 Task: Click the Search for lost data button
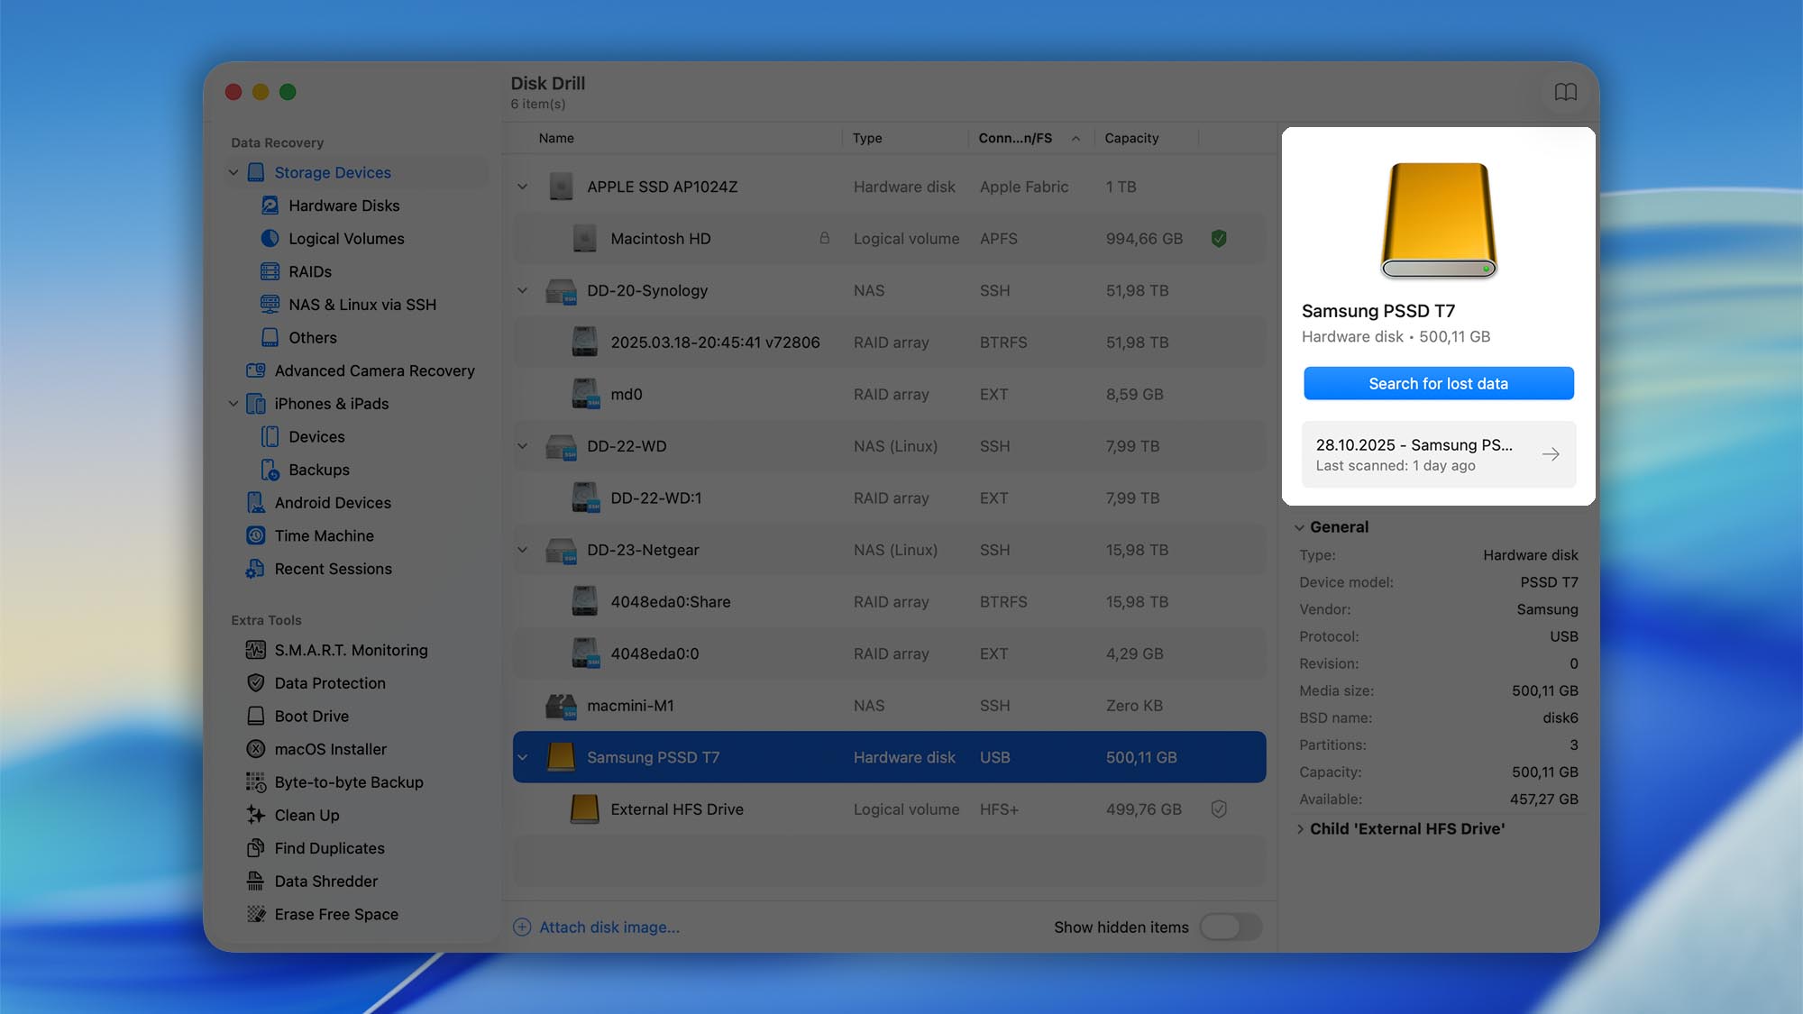(1438, 383)
